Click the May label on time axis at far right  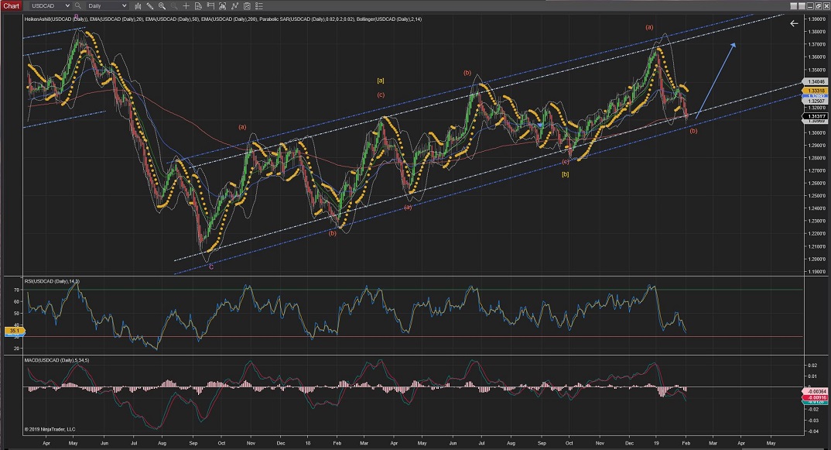pos(771,443)
